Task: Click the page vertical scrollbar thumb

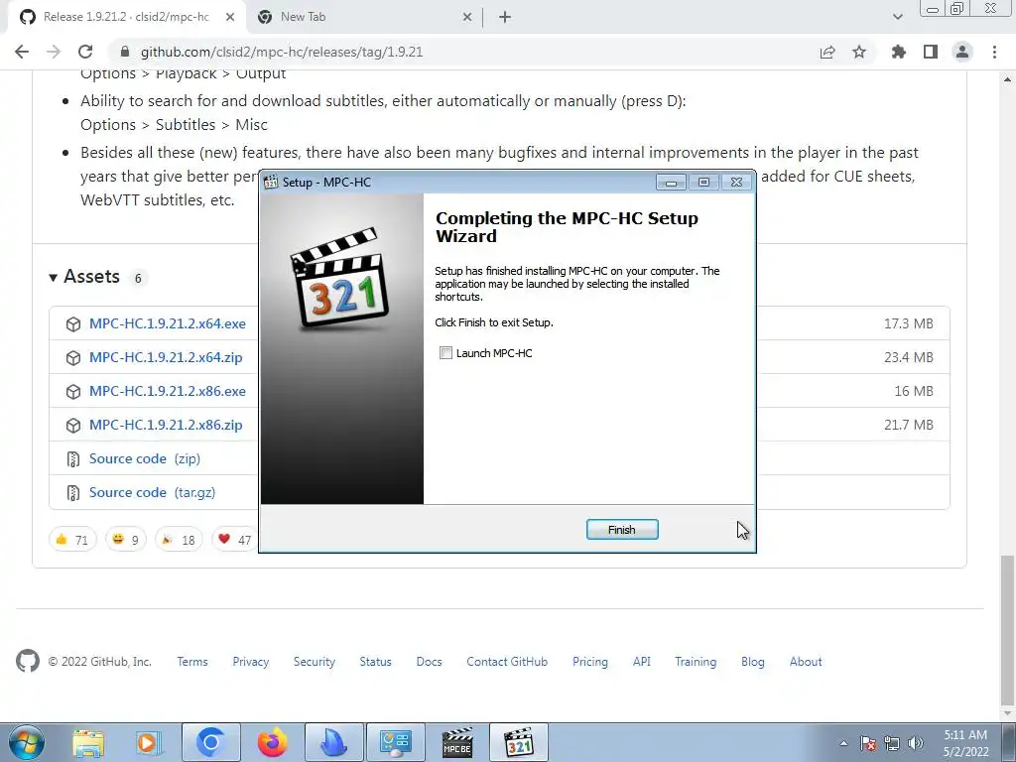Action: tap(1008, 630)
